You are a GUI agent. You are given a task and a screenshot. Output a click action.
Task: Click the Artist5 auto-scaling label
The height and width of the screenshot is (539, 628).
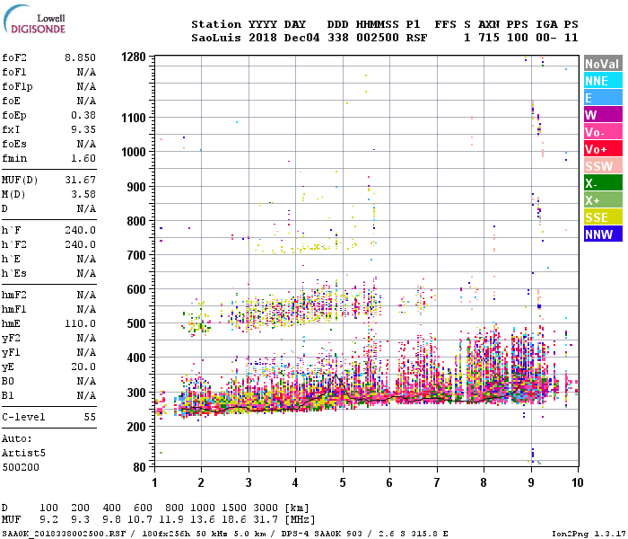coord(23,453)
